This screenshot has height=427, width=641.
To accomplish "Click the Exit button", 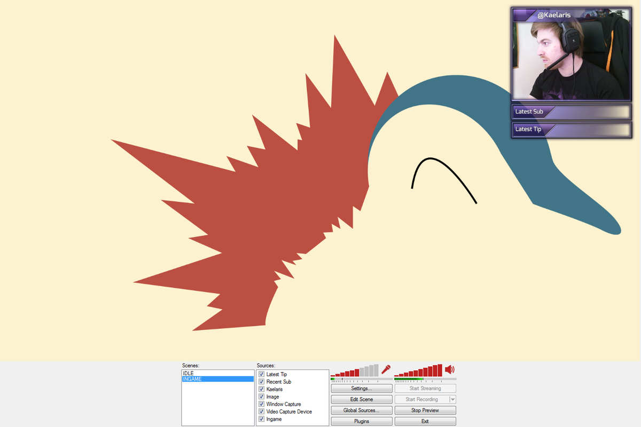I will [425, 421].
